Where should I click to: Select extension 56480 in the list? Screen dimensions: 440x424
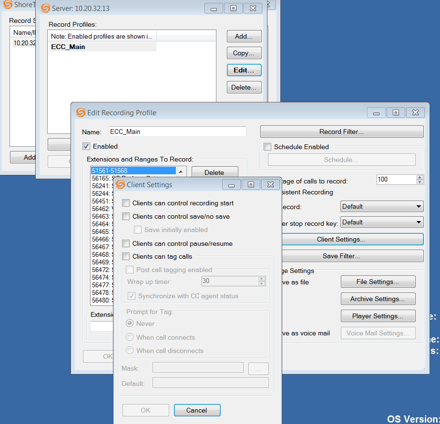coord(102,300)
